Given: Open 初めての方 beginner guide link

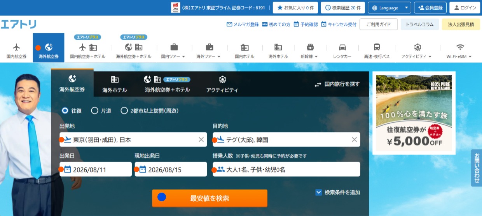Looking at the screenshot, I should pos(276,24).
